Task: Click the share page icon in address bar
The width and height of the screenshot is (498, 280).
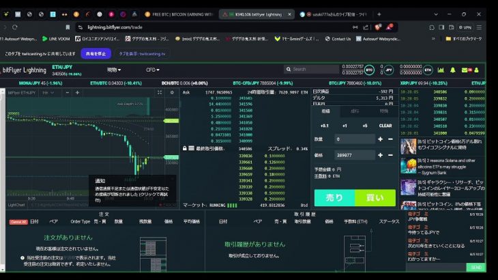Action: (x=366, y=27)
